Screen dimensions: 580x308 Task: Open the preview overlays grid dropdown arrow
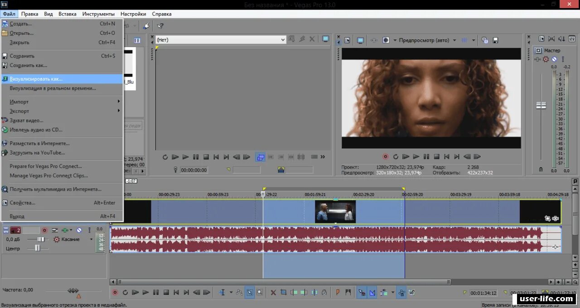click(x=474, y=40)
